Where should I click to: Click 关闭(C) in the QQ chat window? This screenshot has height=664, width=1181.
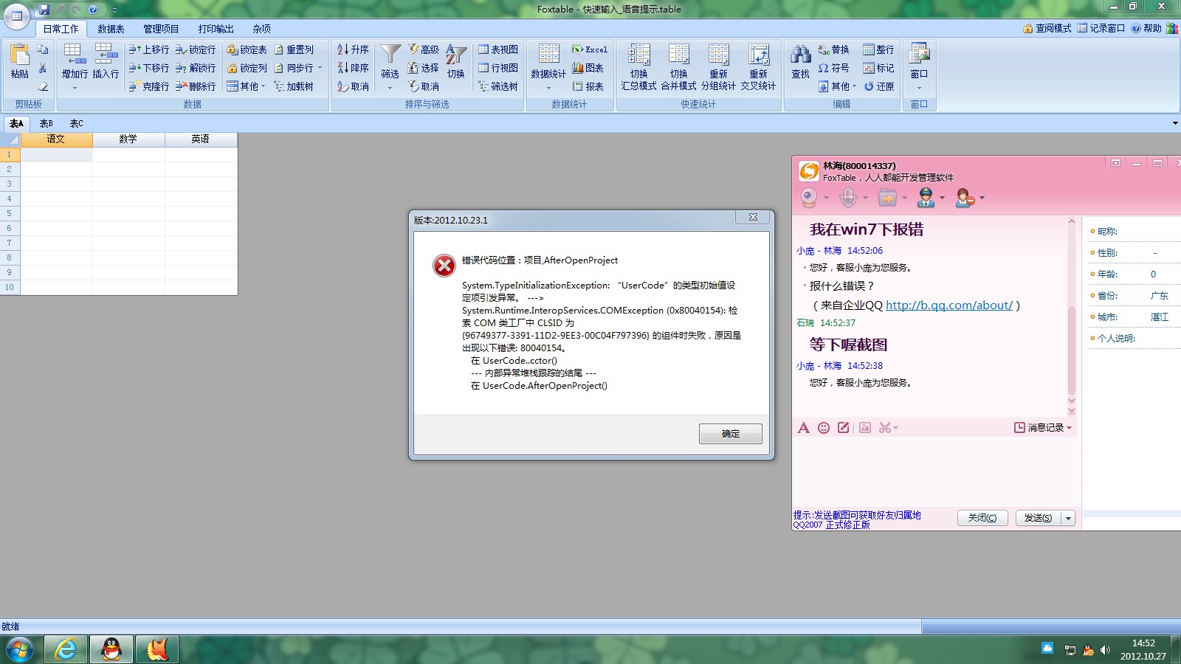[x=982, y=518]
